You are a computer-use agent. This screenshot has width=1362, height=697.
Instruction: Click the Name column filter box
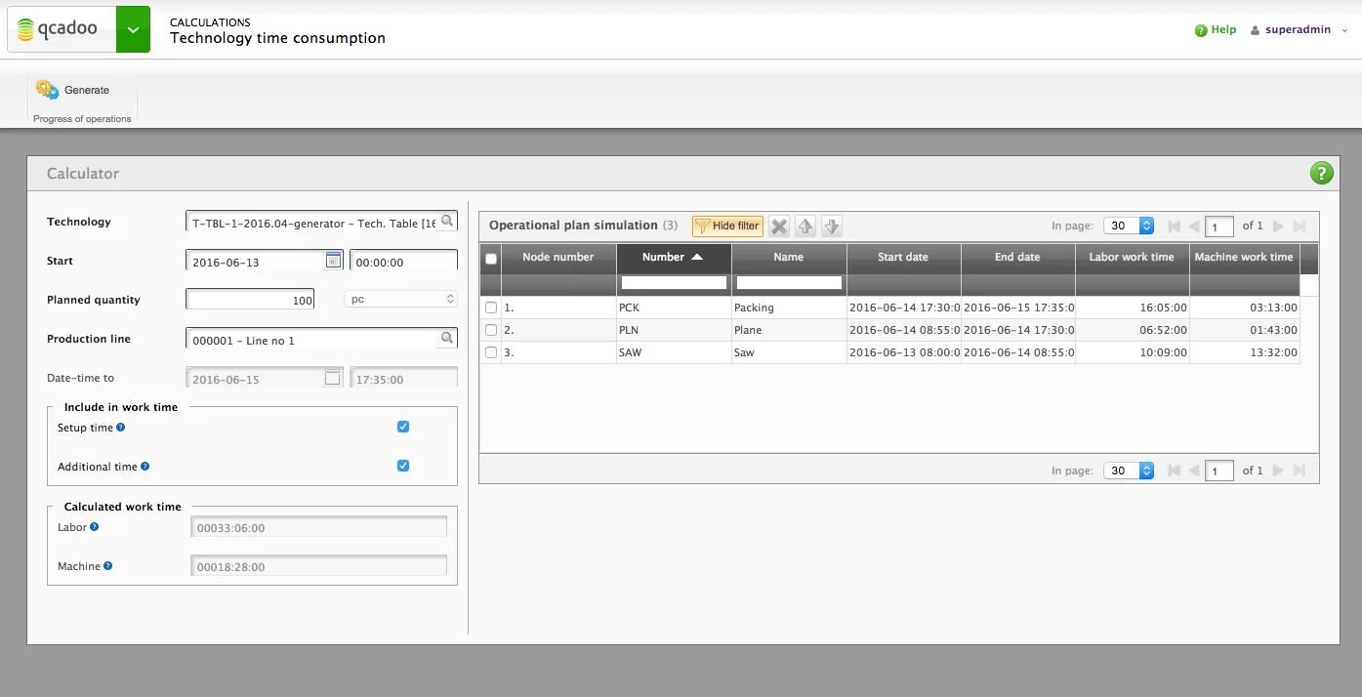(789, 283)
